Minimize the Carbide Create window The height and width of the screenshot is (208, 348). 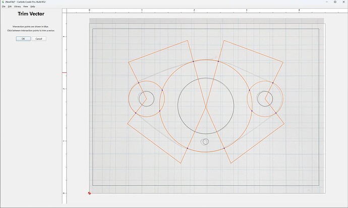[x=327, y=2]
